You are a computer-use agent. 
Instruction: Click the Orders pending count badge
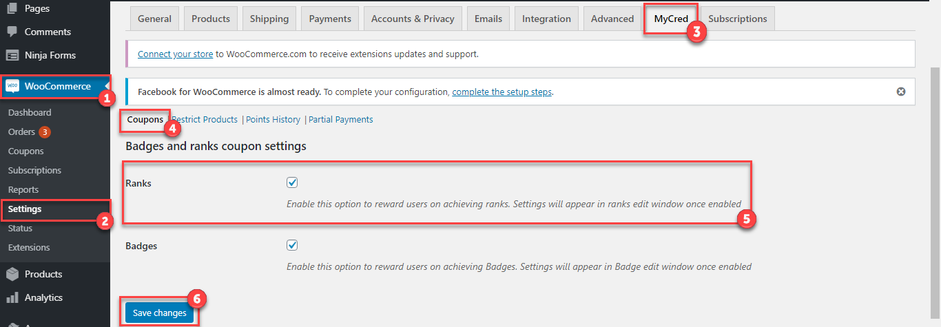pyautogui.click(x=45, y=131)
